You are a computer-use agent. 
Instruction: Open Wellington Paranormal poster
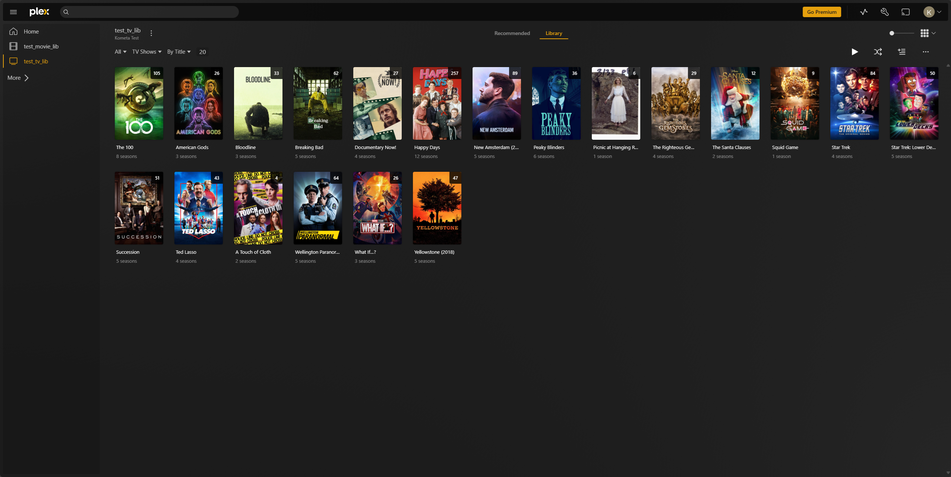click(318, 208)
